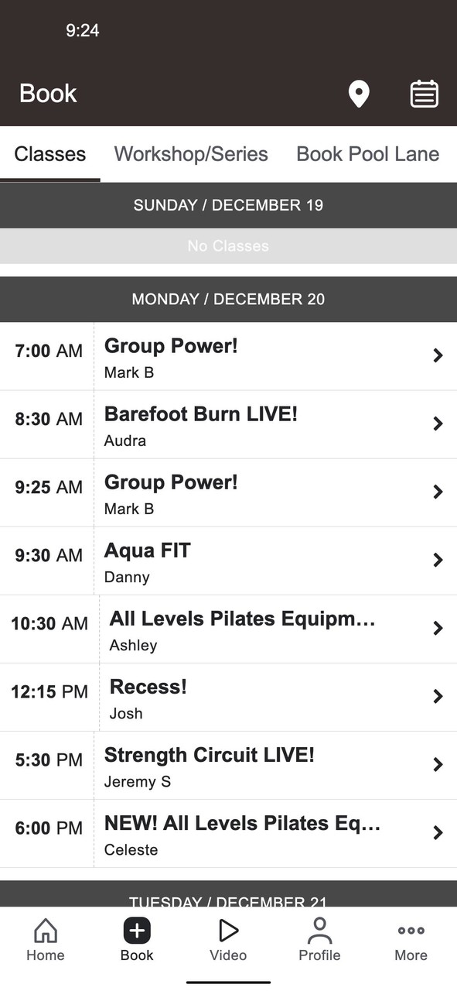Open NEW! All Levels Pilates with Celeste
This screenshot has height=991, width=457.
click(228, 833)
